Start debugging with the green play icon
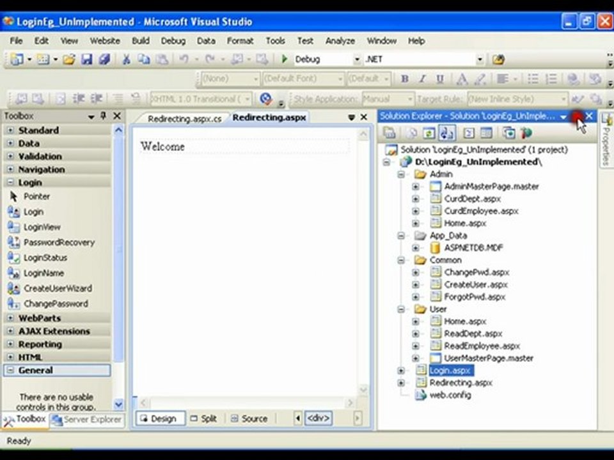 coord(285,59)
